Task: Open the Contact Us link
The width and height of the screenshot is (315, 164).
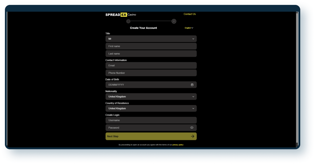Action: click(189, 14)
